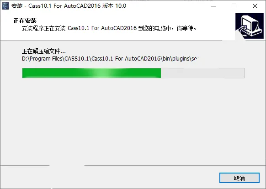Minimize the Cass10.1 installer window
Viewport: 266px width, 189px height.
pos(213,6)
